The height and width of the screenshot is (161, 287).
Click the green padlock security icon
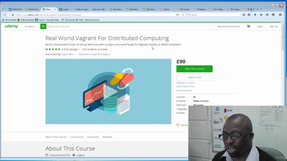click(x=13, y=15)
